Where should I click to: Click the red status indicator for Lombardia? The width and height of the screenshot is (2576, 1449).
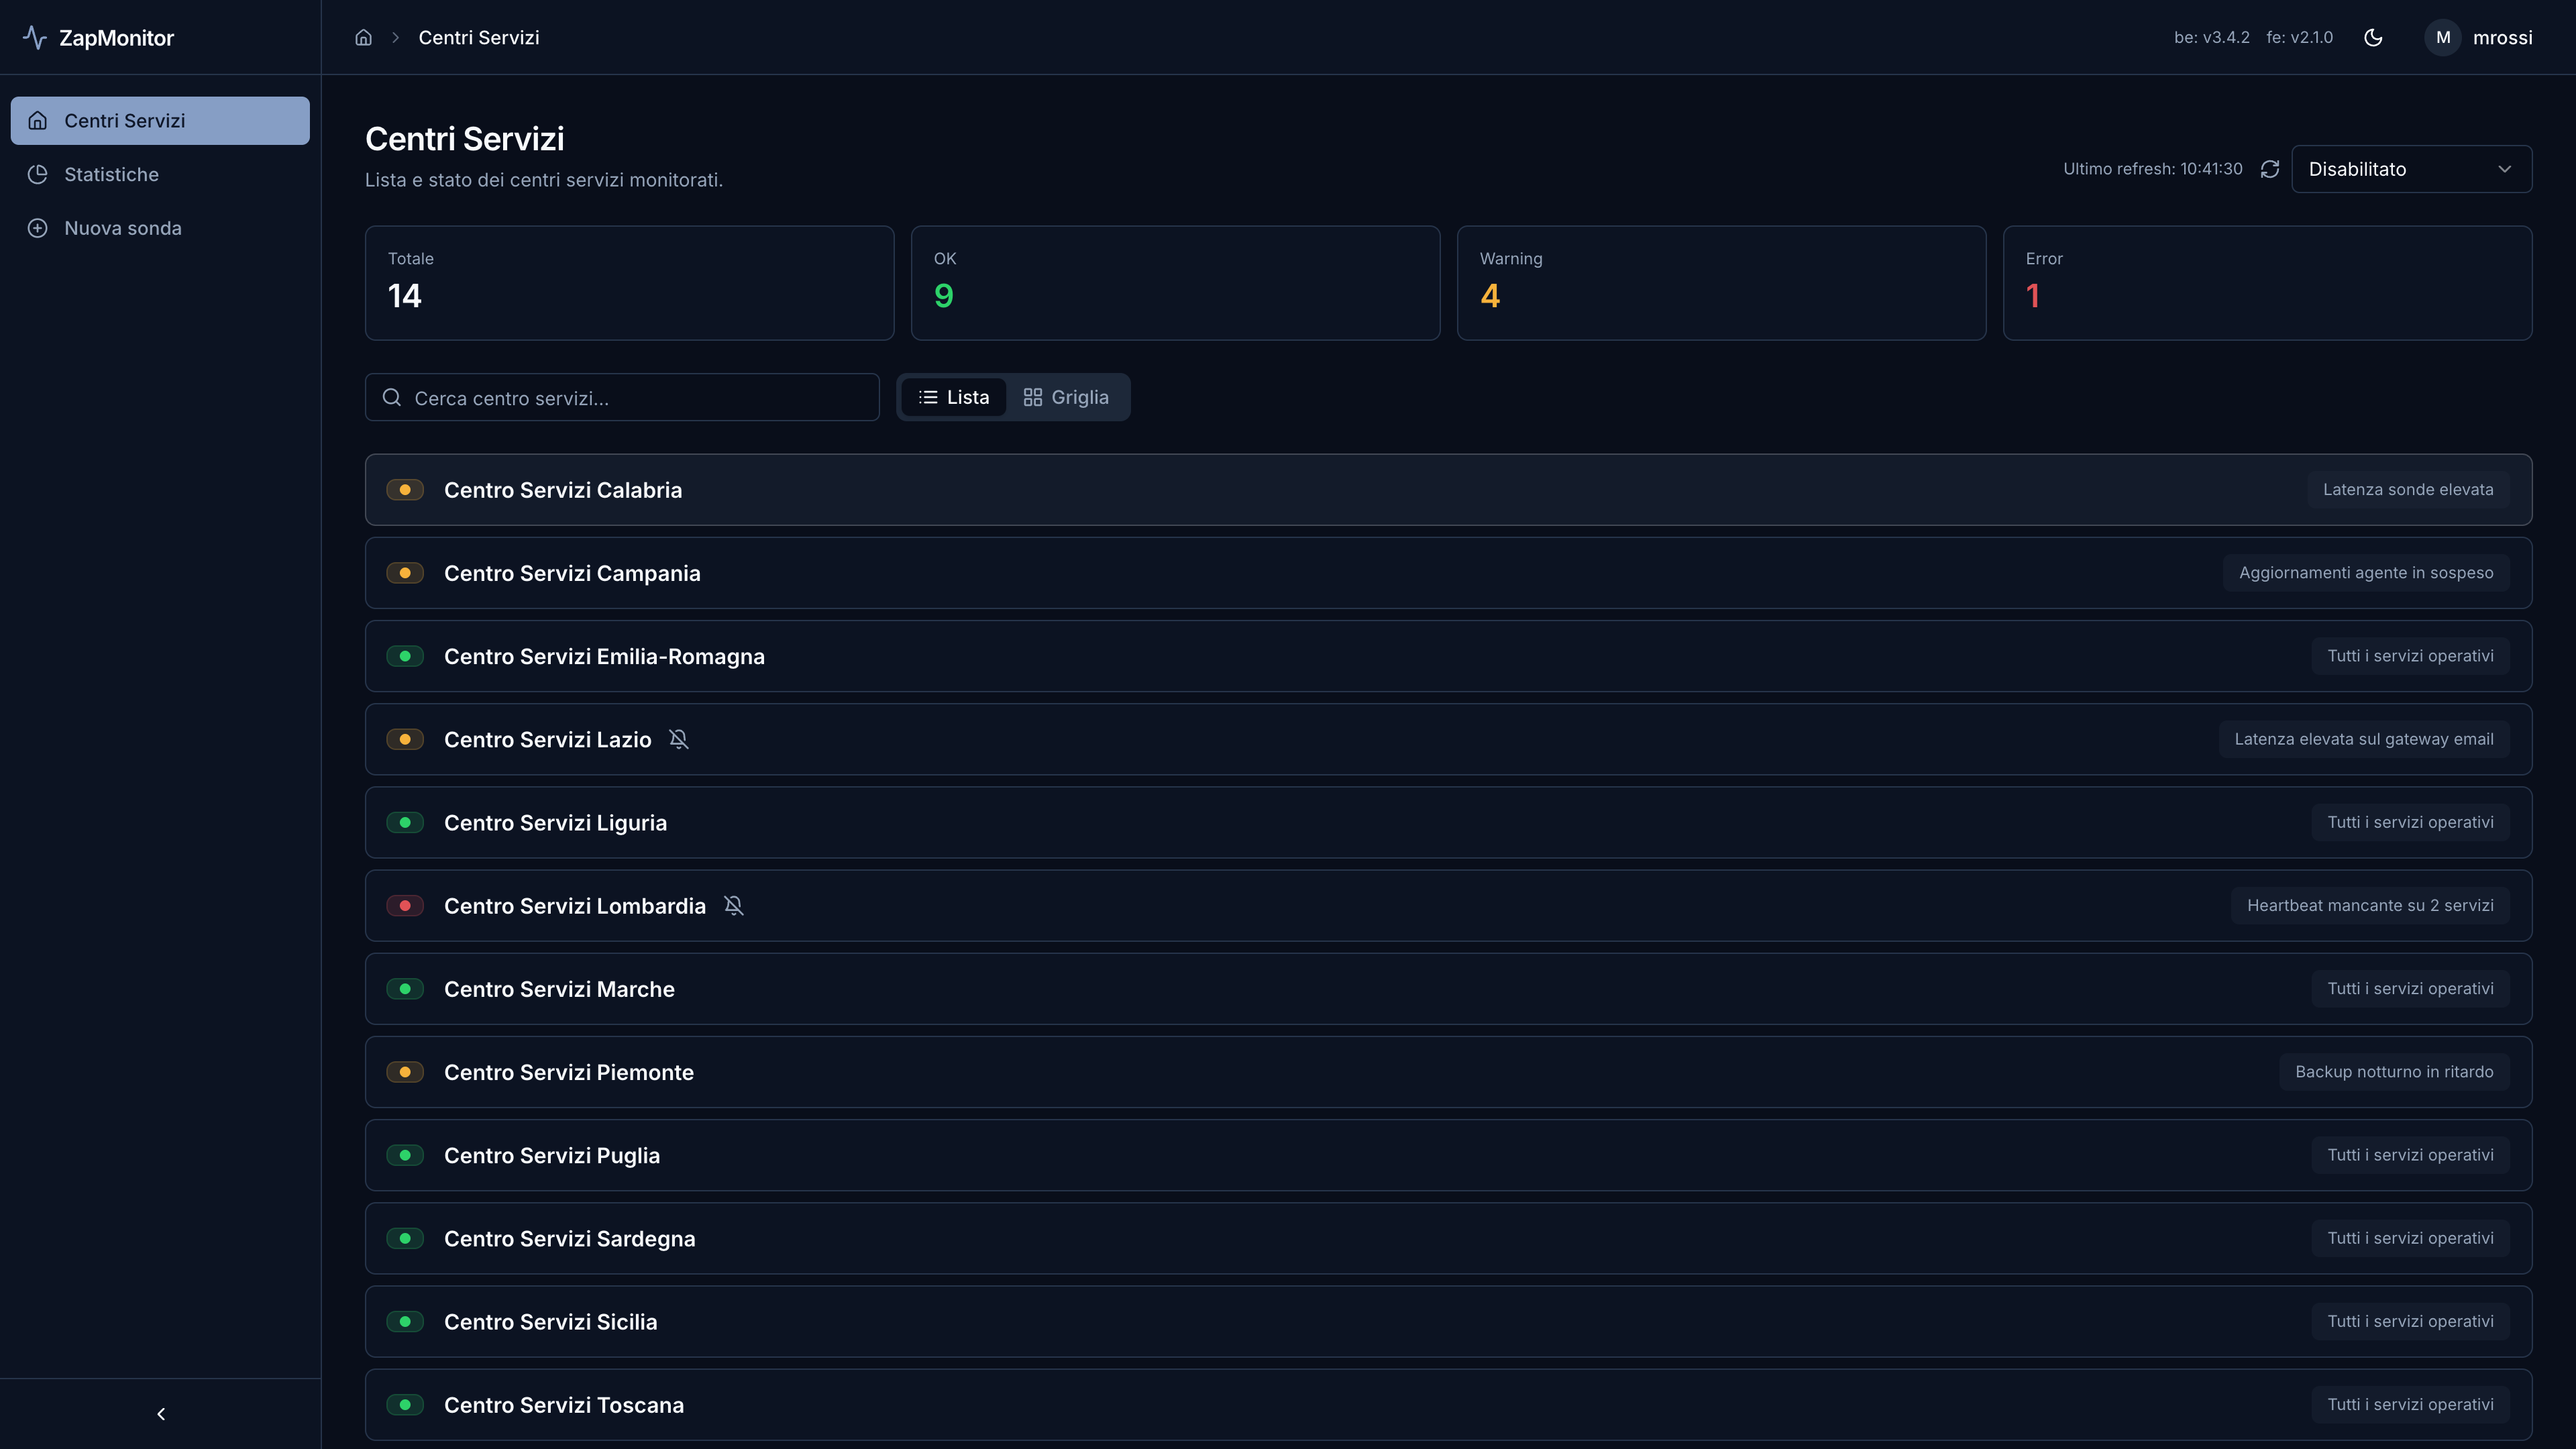(x=405, y=906)
